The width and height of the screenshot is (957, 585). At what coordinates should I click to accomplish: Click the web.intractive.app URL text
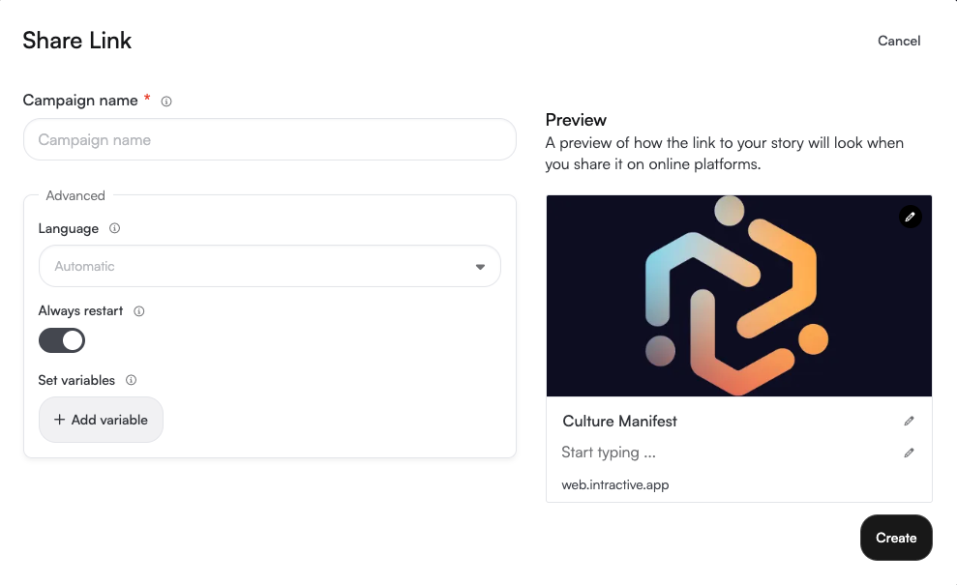(x=614, y=484)
